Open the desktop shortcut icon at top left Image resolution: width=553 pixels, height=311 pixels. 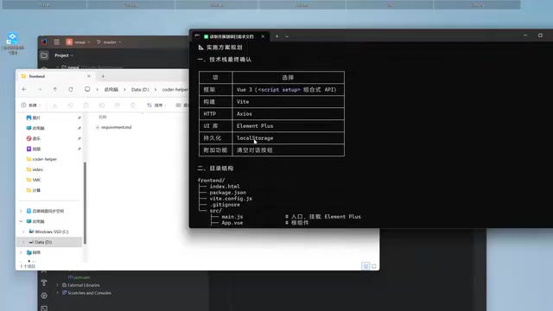click(x=12, y=43)
